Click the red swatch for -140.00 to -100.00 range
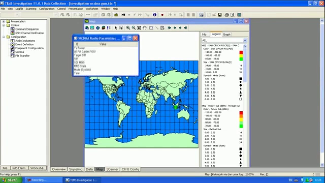This screenshot has width=325, height=183. (x=241, y=52)
